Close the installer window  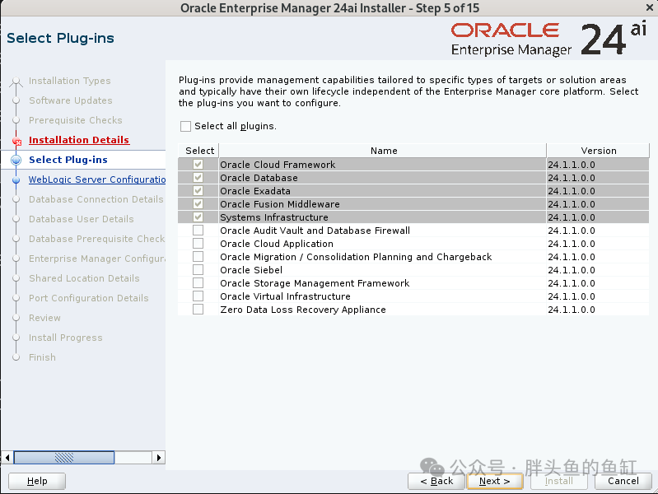tap(650, 7)
